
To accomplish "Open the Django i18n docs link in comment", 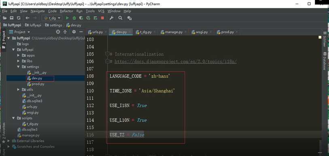I will 176,62.
